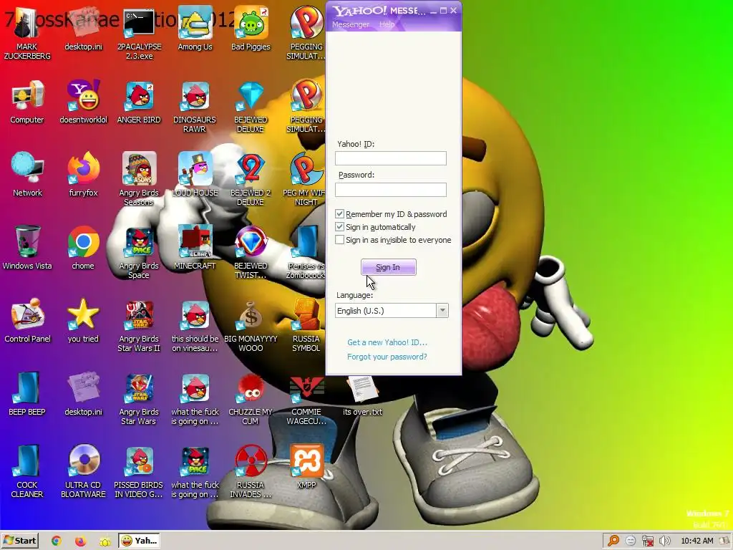Screen dimensions: 733x550
Task: Click the 10:42 AM taskbar clock
Action: point(696,541)
